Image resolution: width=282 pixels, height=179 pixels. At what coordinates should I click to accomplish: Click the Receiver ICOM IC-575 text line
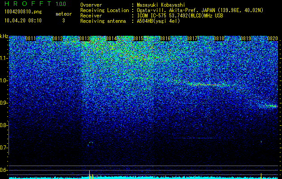(x=152, y=16)
